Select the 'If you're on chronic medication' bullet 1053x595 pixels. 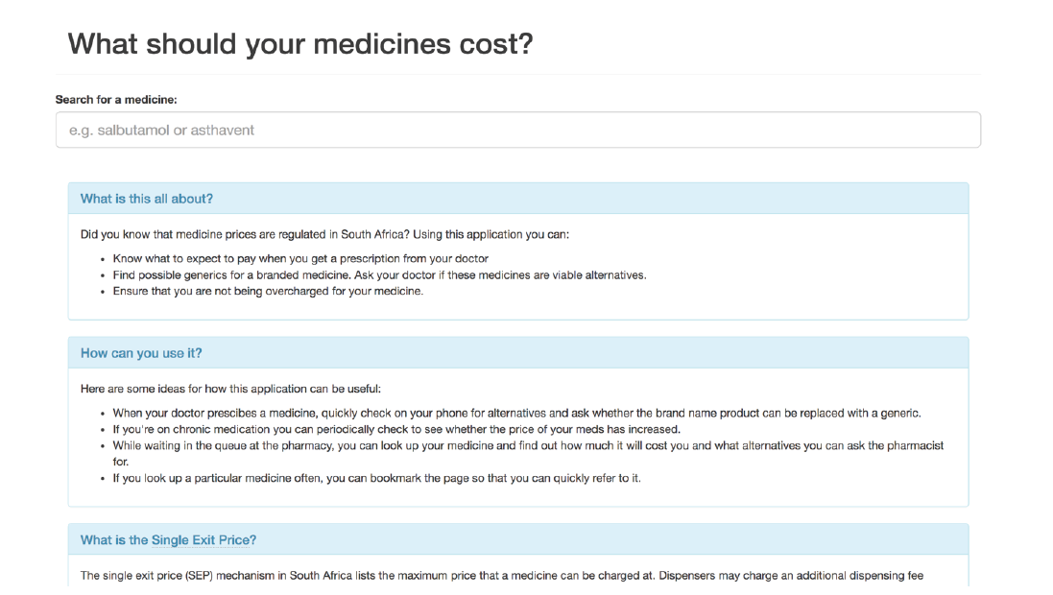(x=396, y=429)
